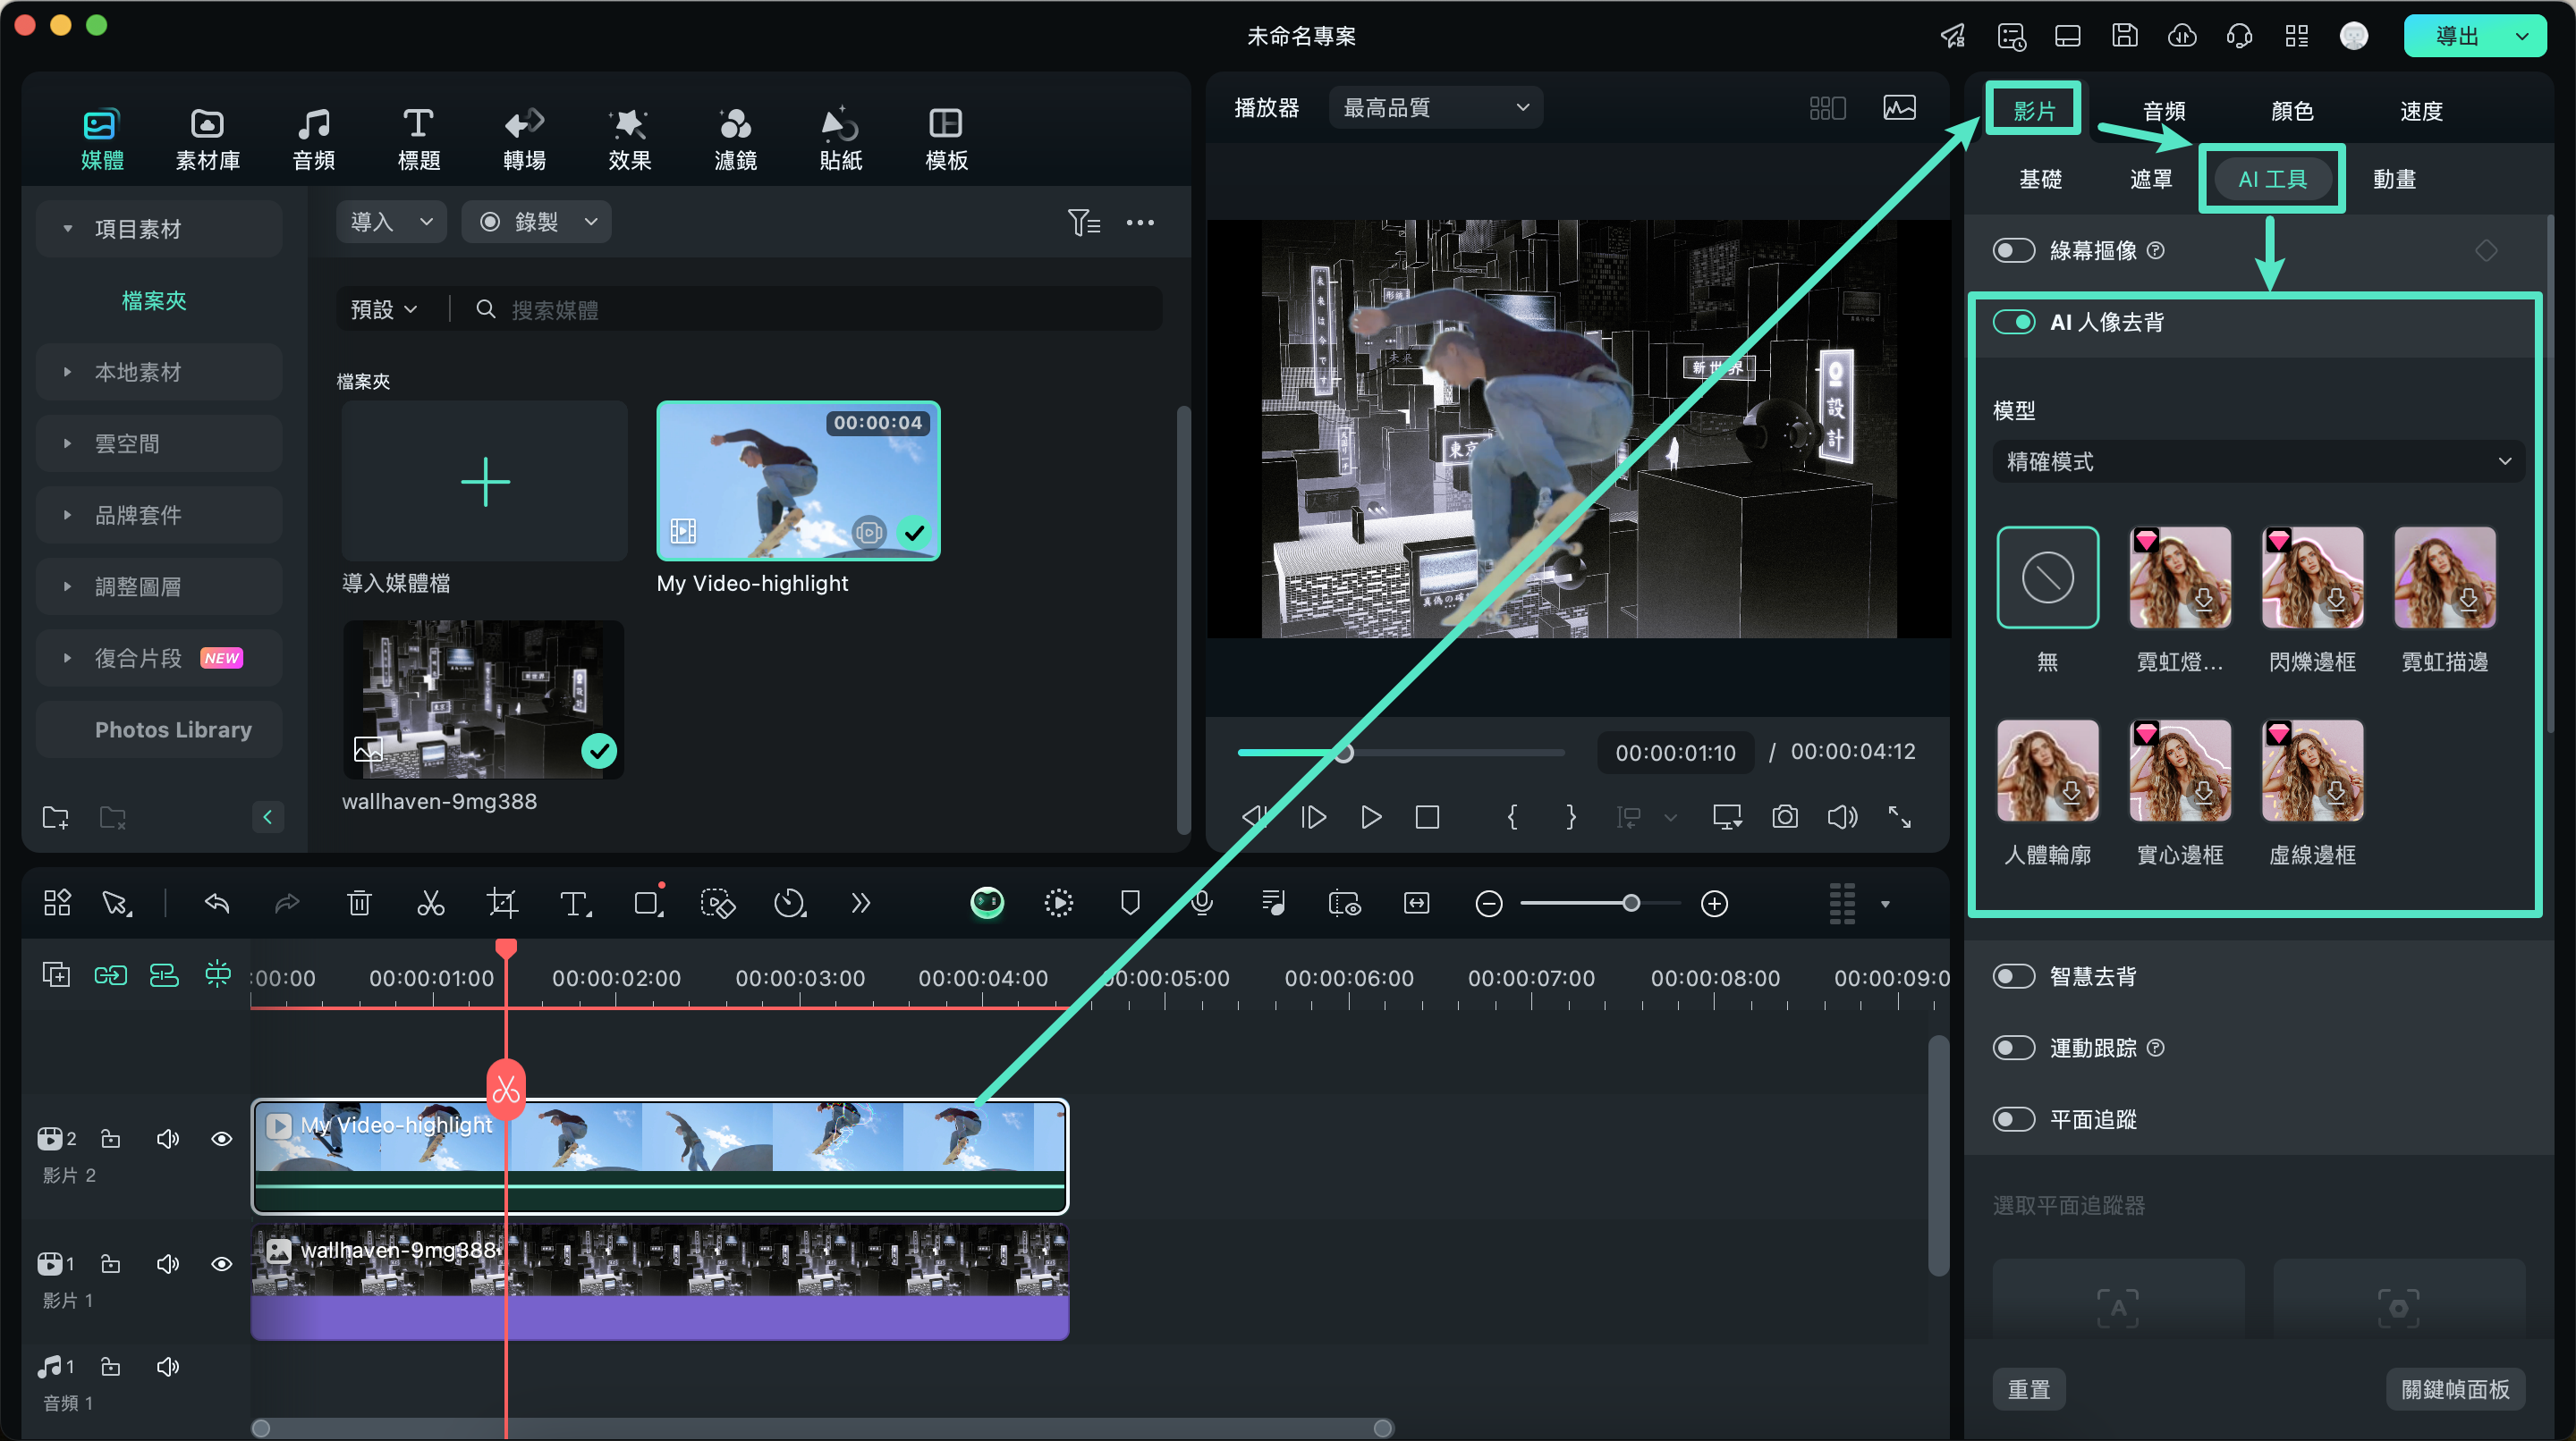Click the trash delete icon in timeline toolbar
The width and height of the screenshot is (2576, 1441).
(x=358, y=904)
